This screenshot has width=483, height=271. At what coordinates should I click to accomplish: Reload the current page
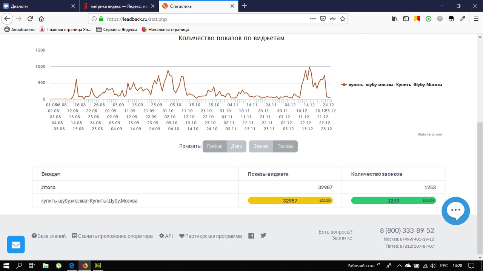30,19
